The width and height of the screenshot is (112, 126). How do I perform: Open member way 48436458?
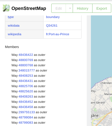tap(26, 107)
